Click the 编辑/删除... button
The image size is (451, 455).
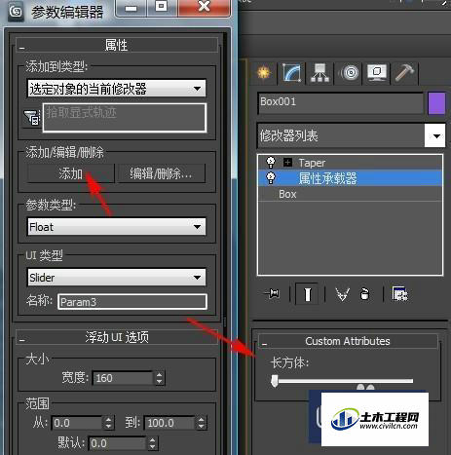(x=162, y=173)
